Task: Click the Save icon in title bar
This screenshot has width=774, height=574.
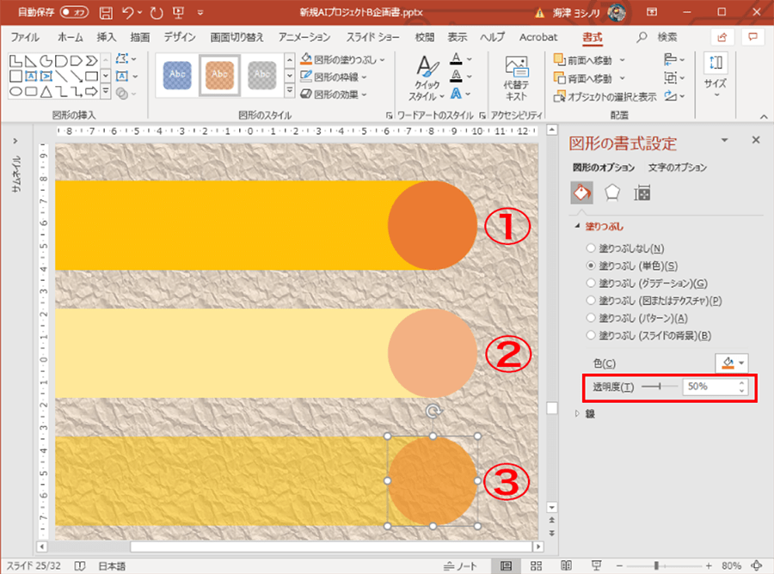Action: pyautogui.click(x=106, y=13)
